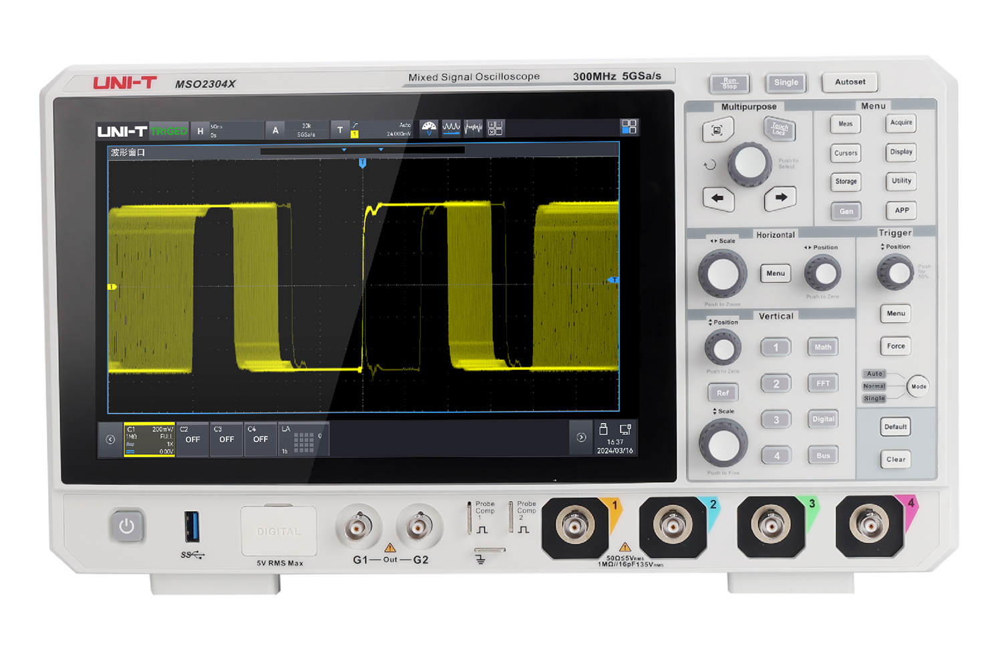Click the Single acquisition button
The height and width of the screenshot is (668, 1002).
[786, 83]
